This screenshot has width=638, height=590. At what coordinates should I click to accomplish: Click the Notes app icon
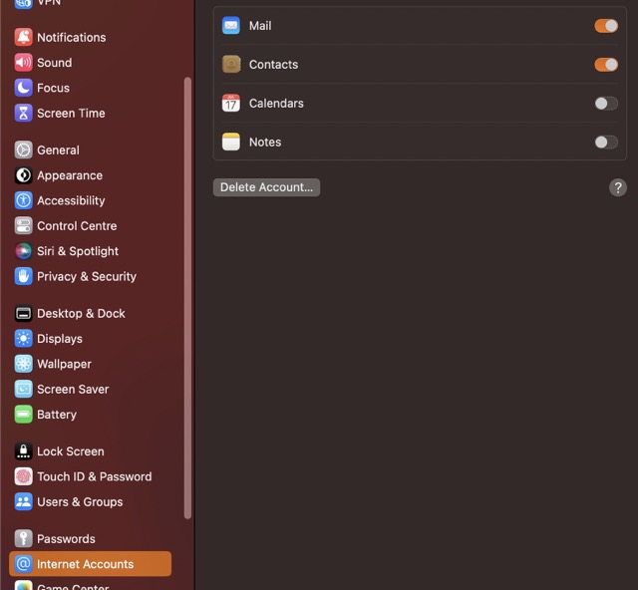(x=231, y=142)
